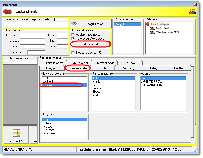Select Tutti in Rif. commerciale list

coord(114,78)
